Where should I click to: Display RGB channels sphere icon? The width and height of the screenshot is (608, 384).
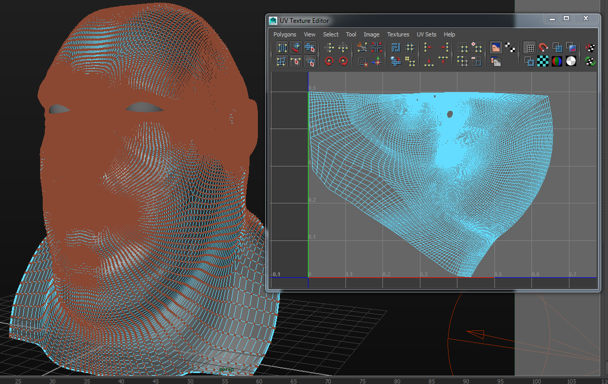point(557,61)
